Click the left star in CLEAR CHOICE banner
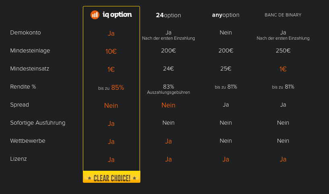 click(90, 178)
